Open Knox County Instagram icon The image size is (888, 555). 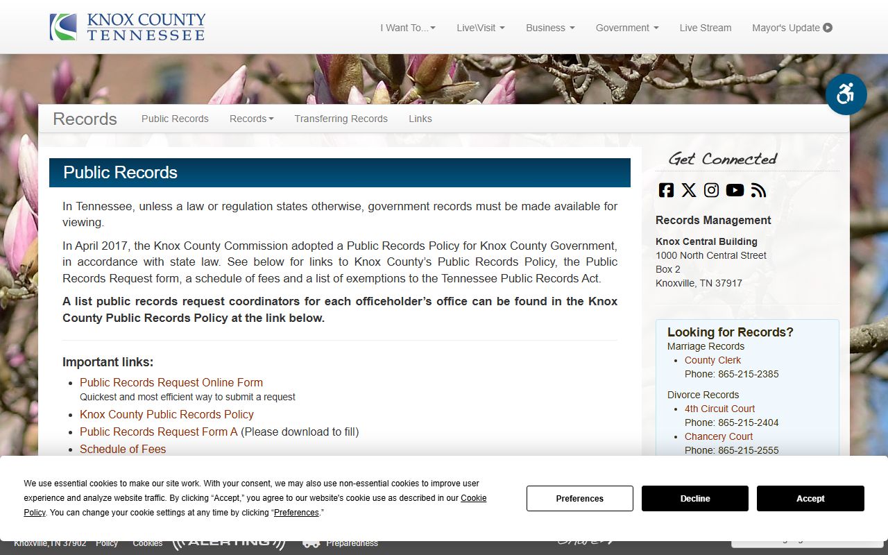point(711,190)
